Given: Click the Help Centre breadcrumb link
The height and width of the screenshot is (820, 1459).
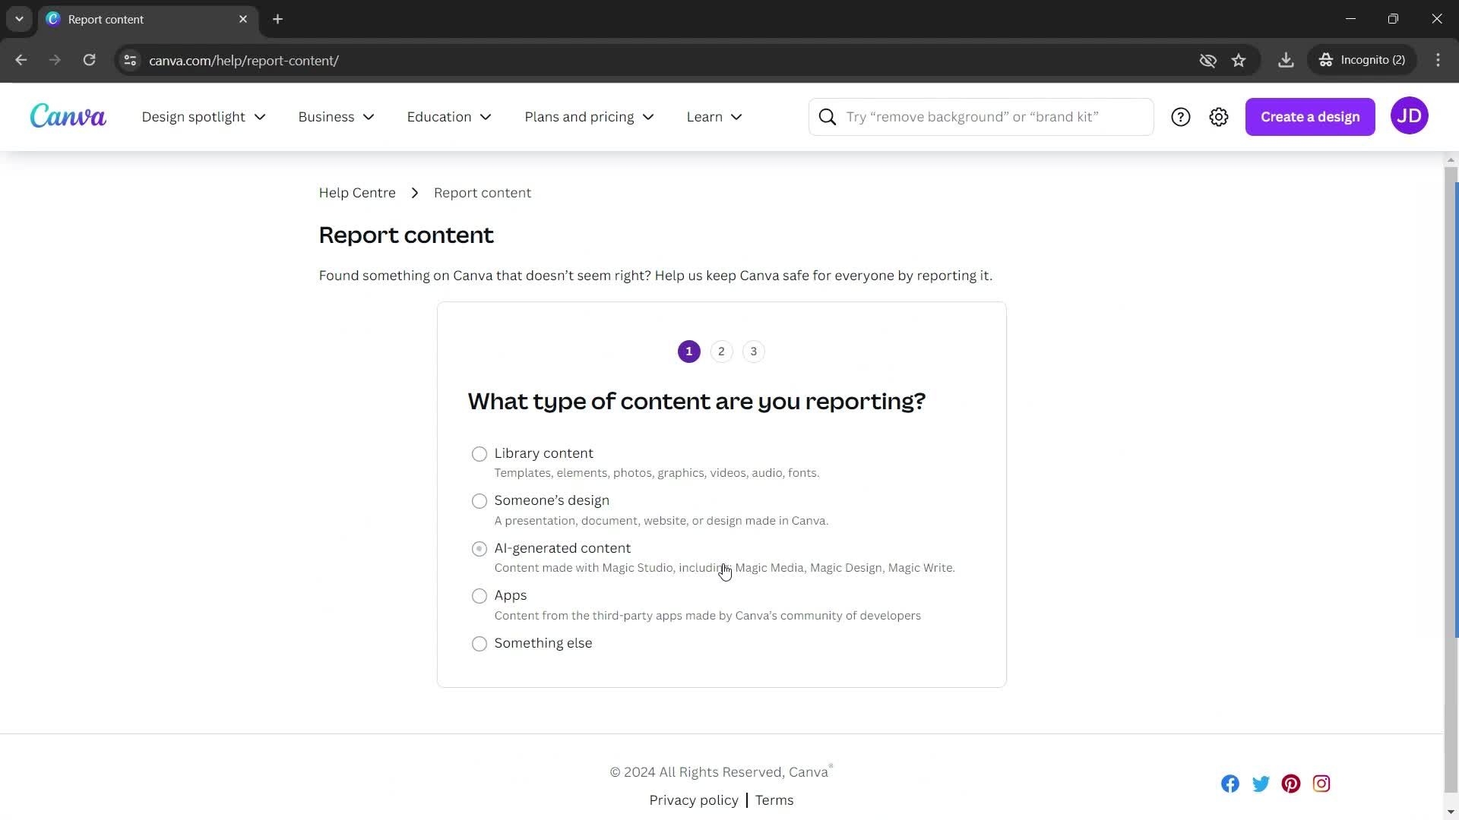Looking at the screenshot, I should point(358,192).
